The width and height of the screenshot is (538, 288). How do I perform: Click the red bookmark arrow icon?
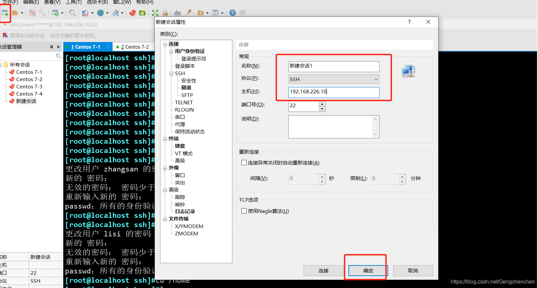[x=5, y=35]
